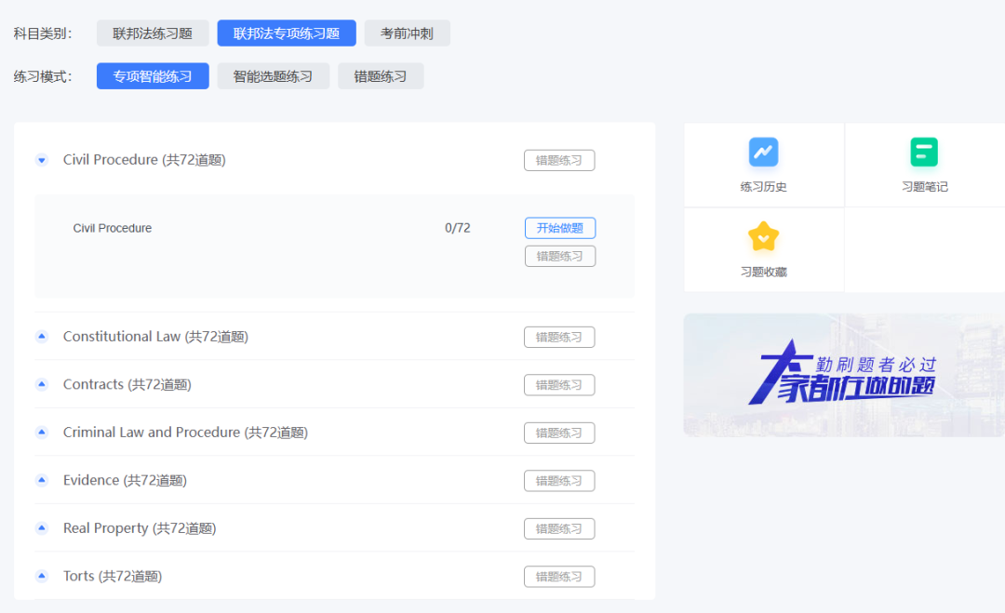Click 错题练习 for Real Property
The height and width of the screenshot is (613, 1005).
(559, 529)
